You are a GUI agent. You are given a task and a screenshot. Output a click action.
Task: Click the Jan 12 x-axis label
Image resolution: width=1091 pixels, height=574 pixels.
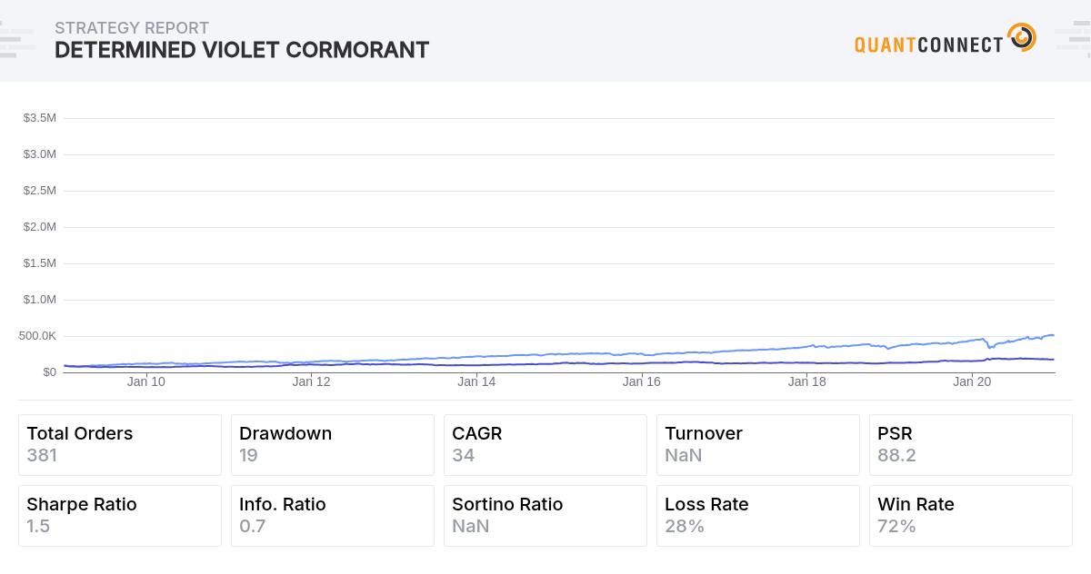pyautogui.click(x=312, y=382)
